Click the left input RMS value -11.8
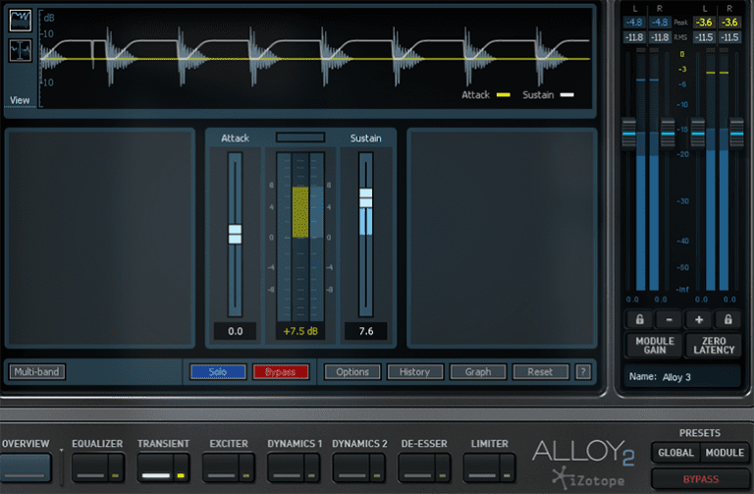 tap(634, 37)
